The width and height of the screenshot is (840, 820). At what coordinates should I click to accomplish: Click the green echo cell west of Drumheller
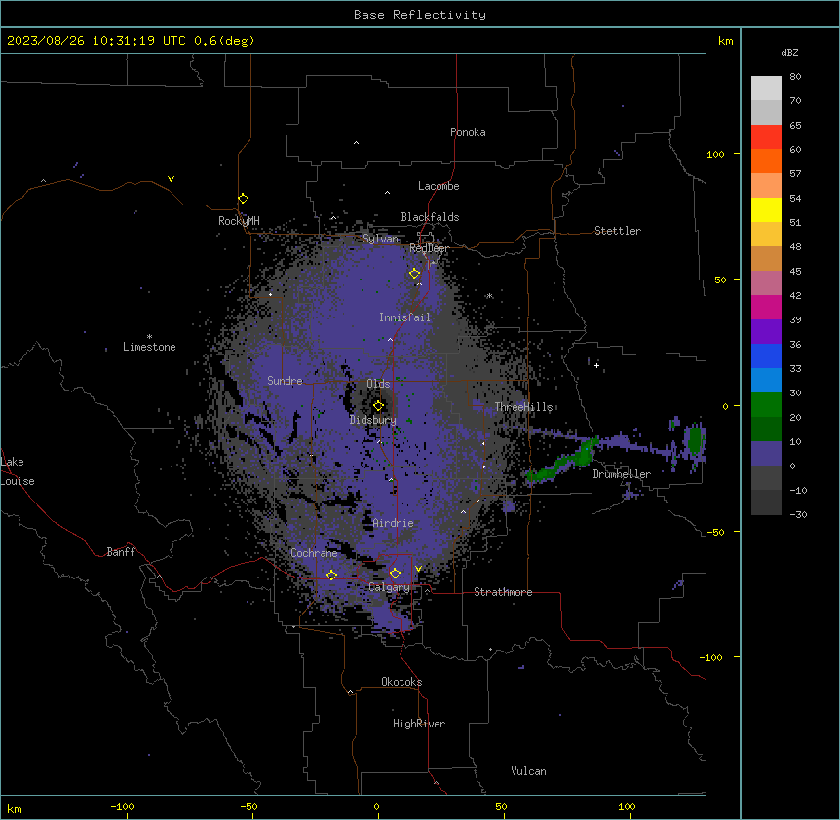(x=561, y=463)
